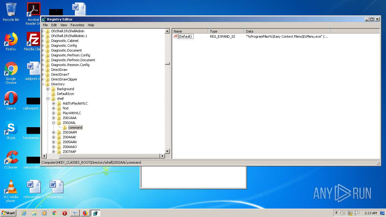
Task: Open the File menu in Registry Editor
Action: click(45, 25)
